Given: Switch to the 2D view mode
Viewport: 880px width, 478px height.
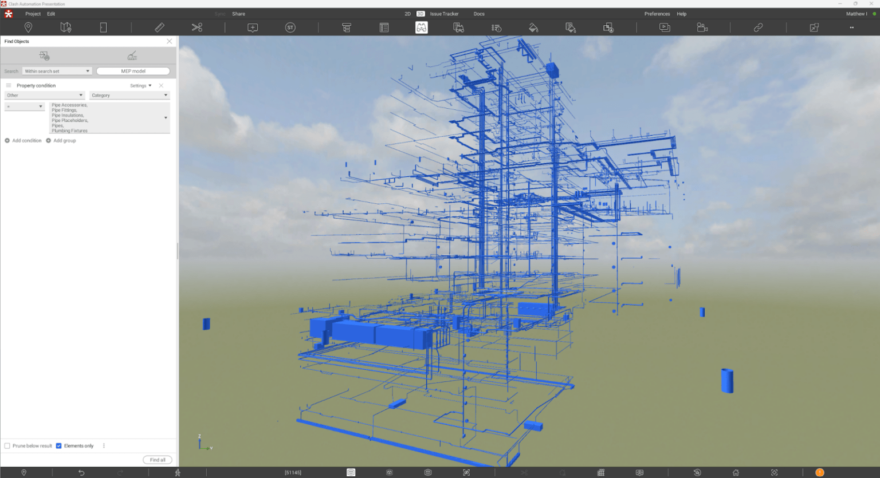Looking at the screenshot, I should (407, 13).
